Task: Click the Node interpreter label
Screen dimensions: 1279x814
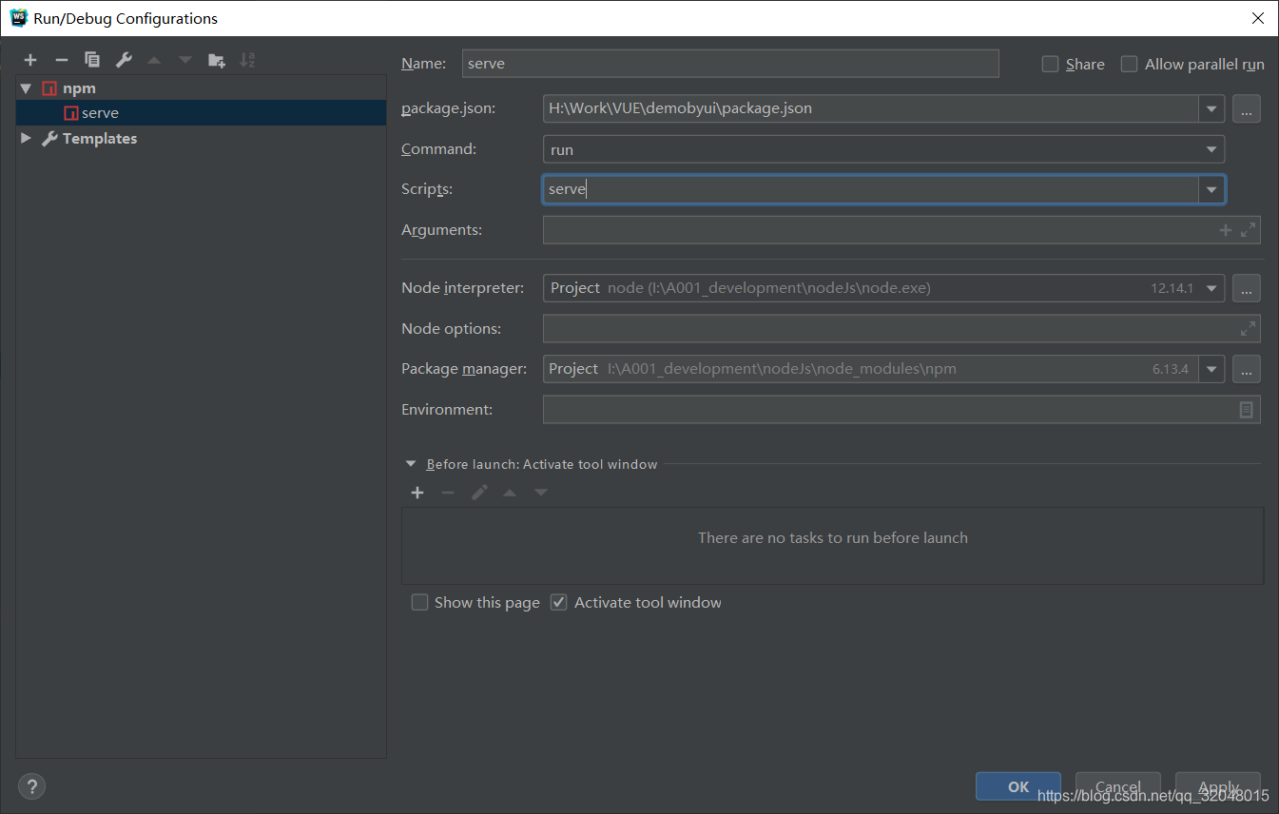Action: point(462,288)
